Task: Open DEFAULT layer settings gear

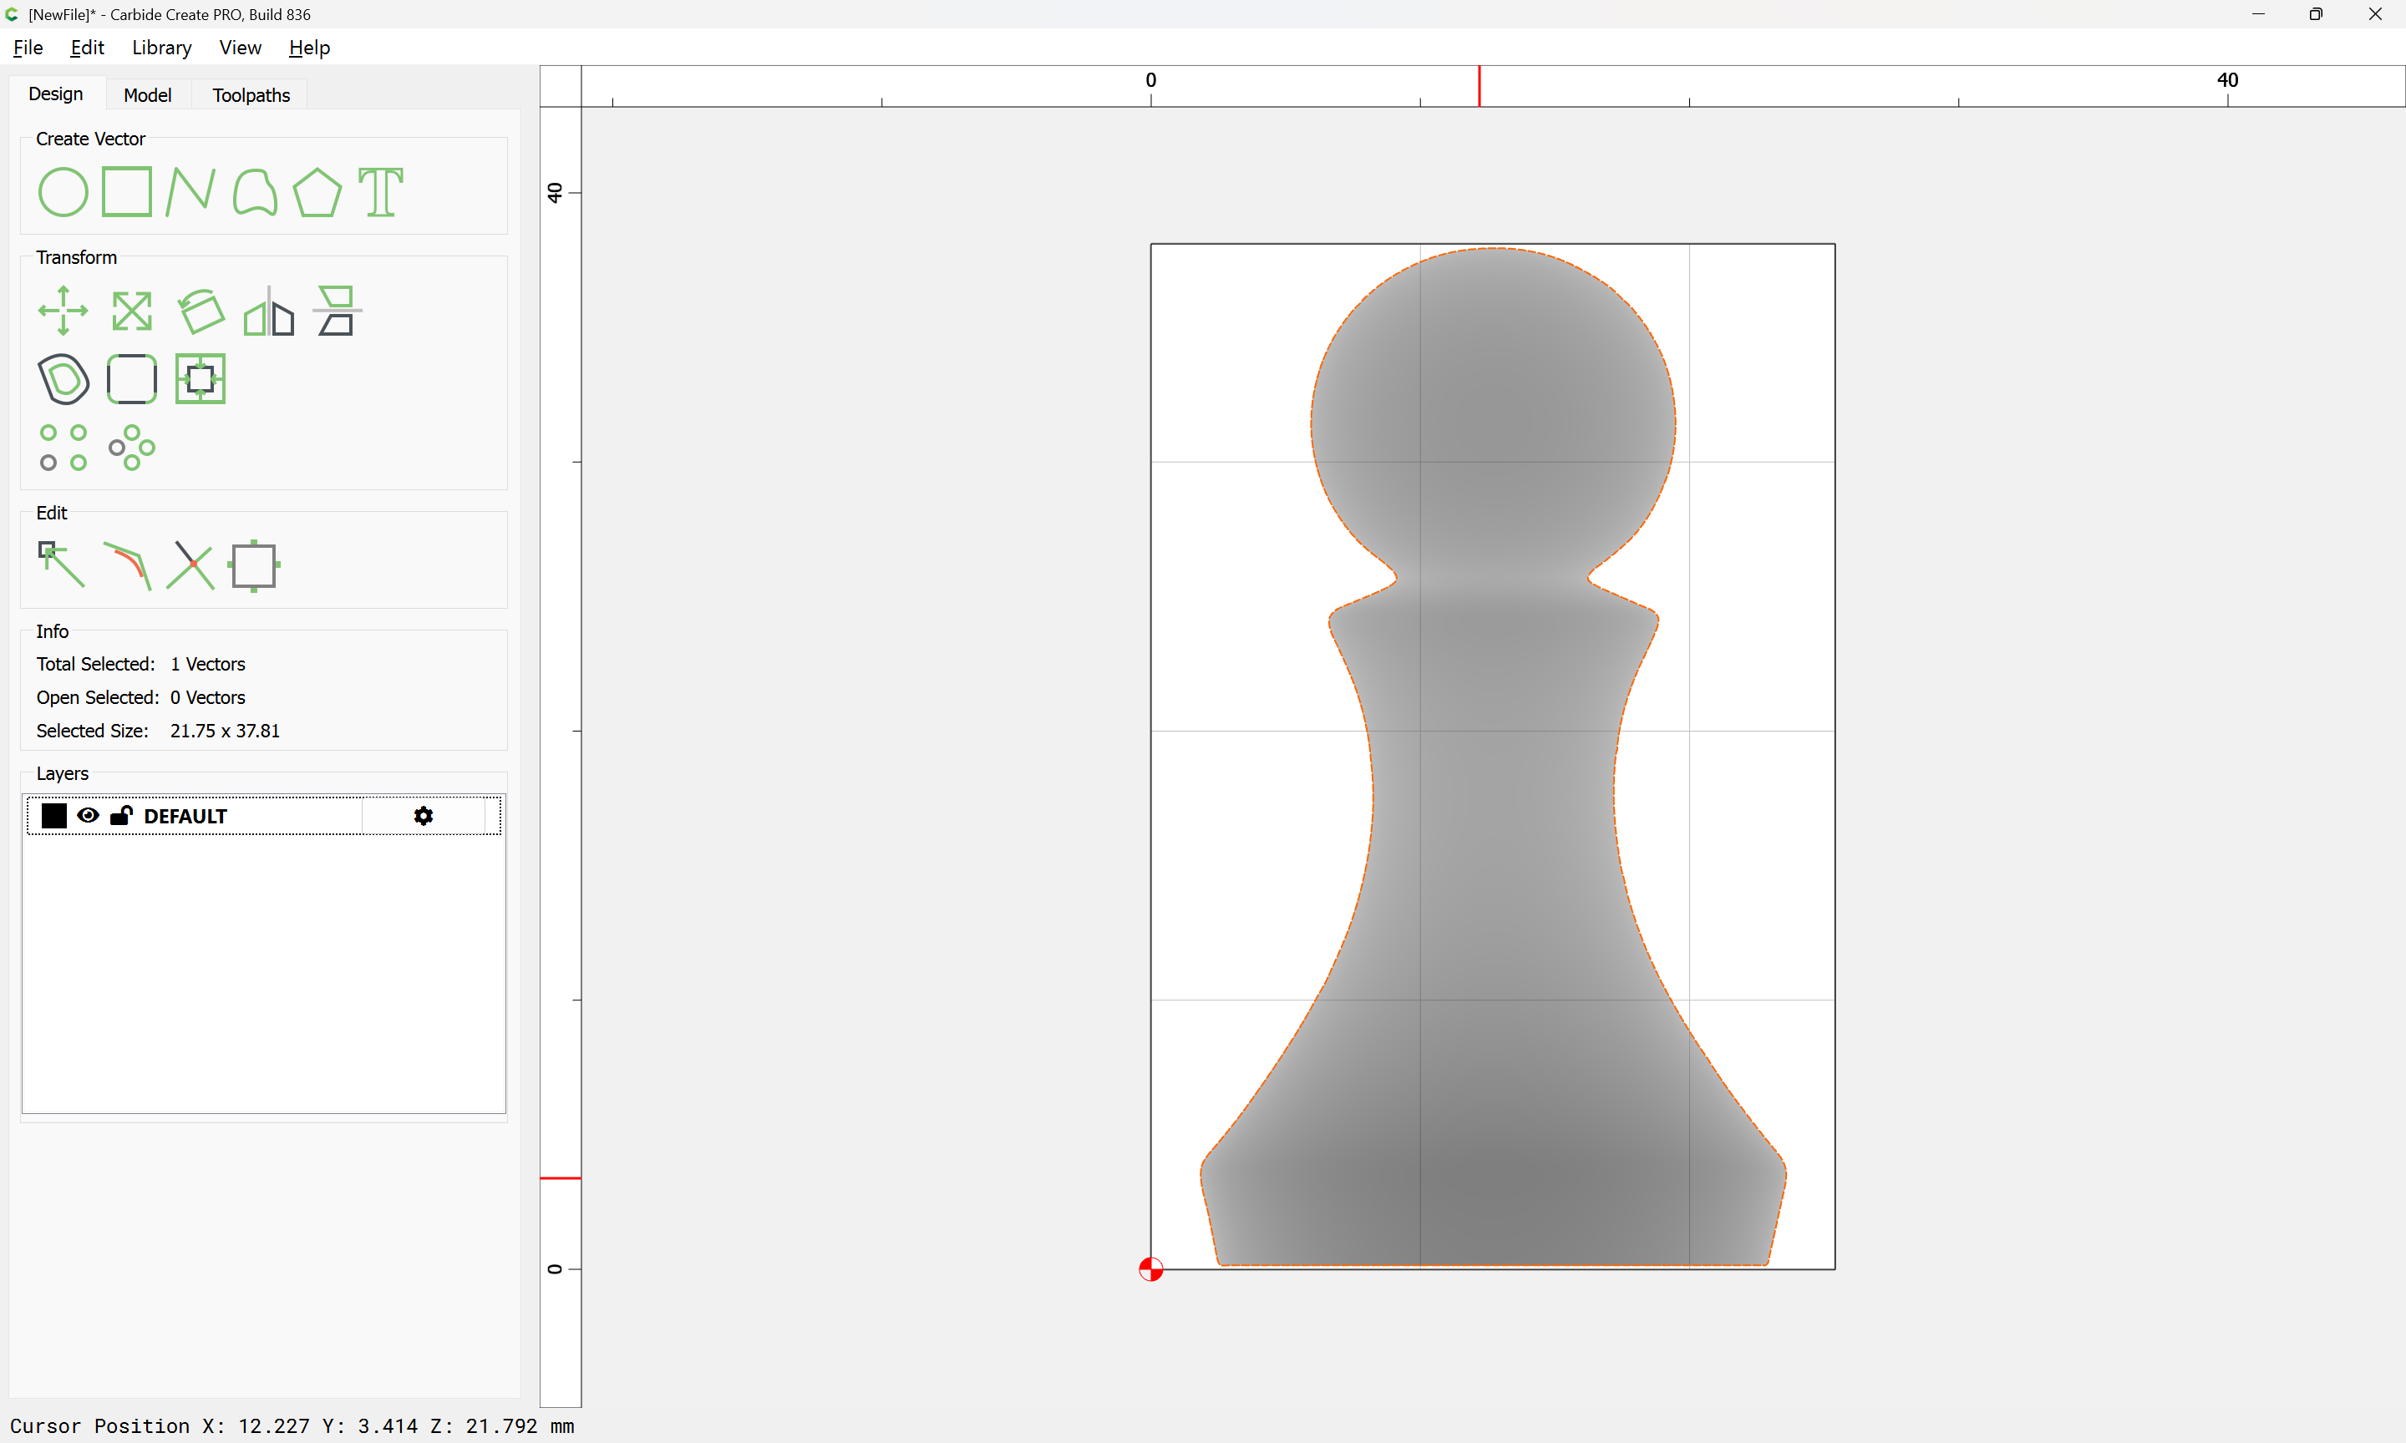Action: coord(423,816)
